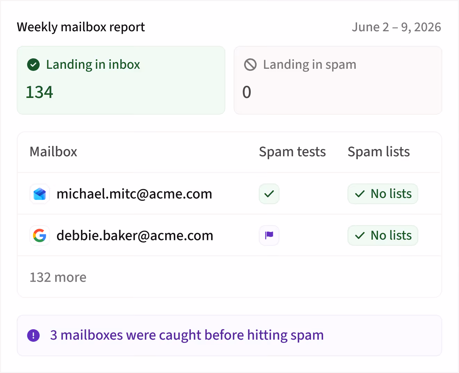
Task: Click the Google icon for debbie.baker@acme.com
Action: [40, 235]
